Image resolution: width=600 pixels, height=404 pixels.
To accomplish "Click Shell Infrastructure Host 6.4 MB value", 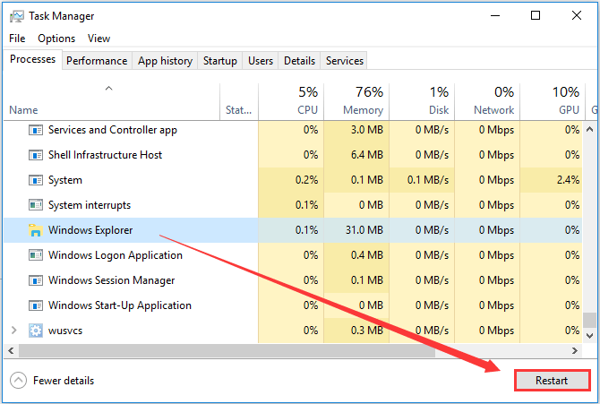I will coord(367,155).
